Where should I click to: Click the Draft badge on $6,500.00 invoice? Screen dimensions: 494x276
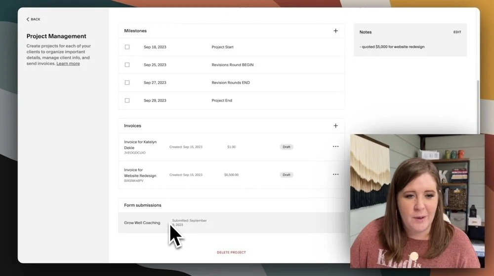[x=287, y=175]
